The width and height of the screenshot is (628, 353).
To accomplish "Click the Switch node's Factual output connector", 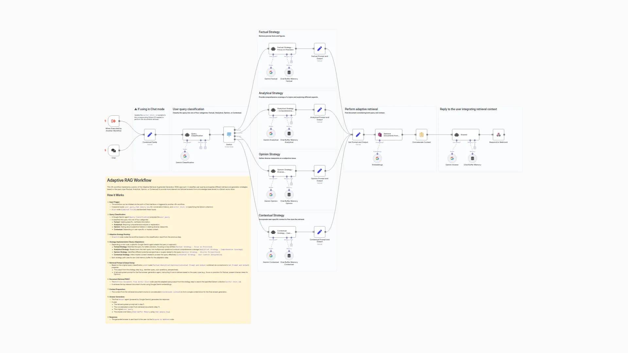I will (x=235, y=130).
